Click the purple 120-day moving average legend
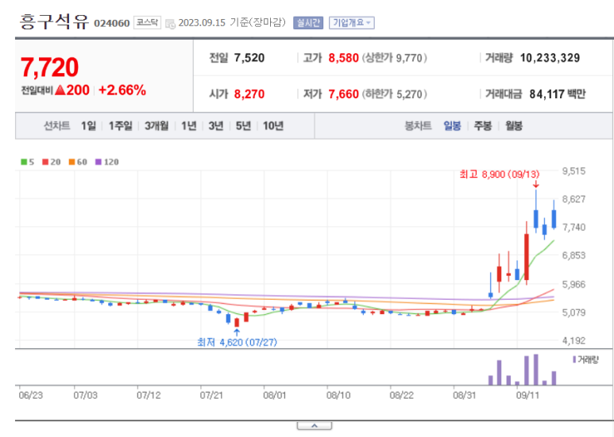The image size is (614, 437). (107, 162)
